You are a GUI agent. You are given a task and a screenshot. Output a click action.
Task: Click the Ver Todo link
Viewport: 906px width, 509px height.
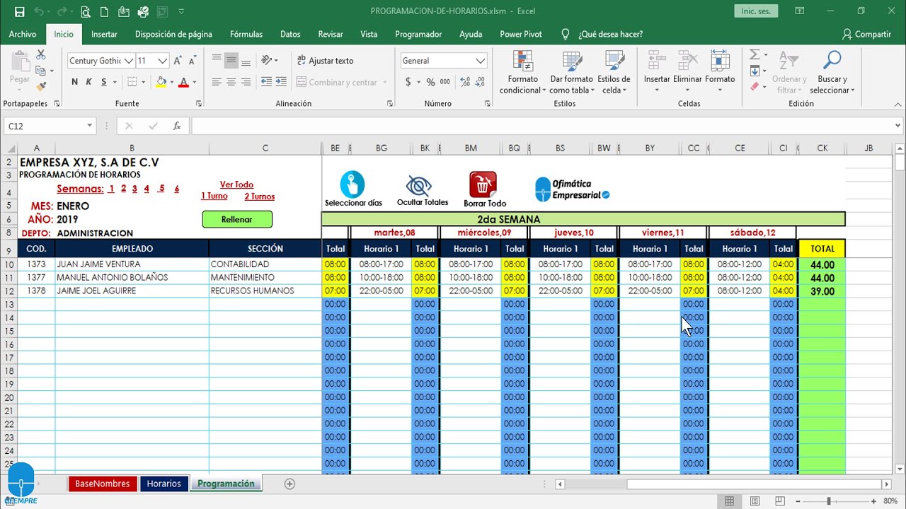[236, 185]
